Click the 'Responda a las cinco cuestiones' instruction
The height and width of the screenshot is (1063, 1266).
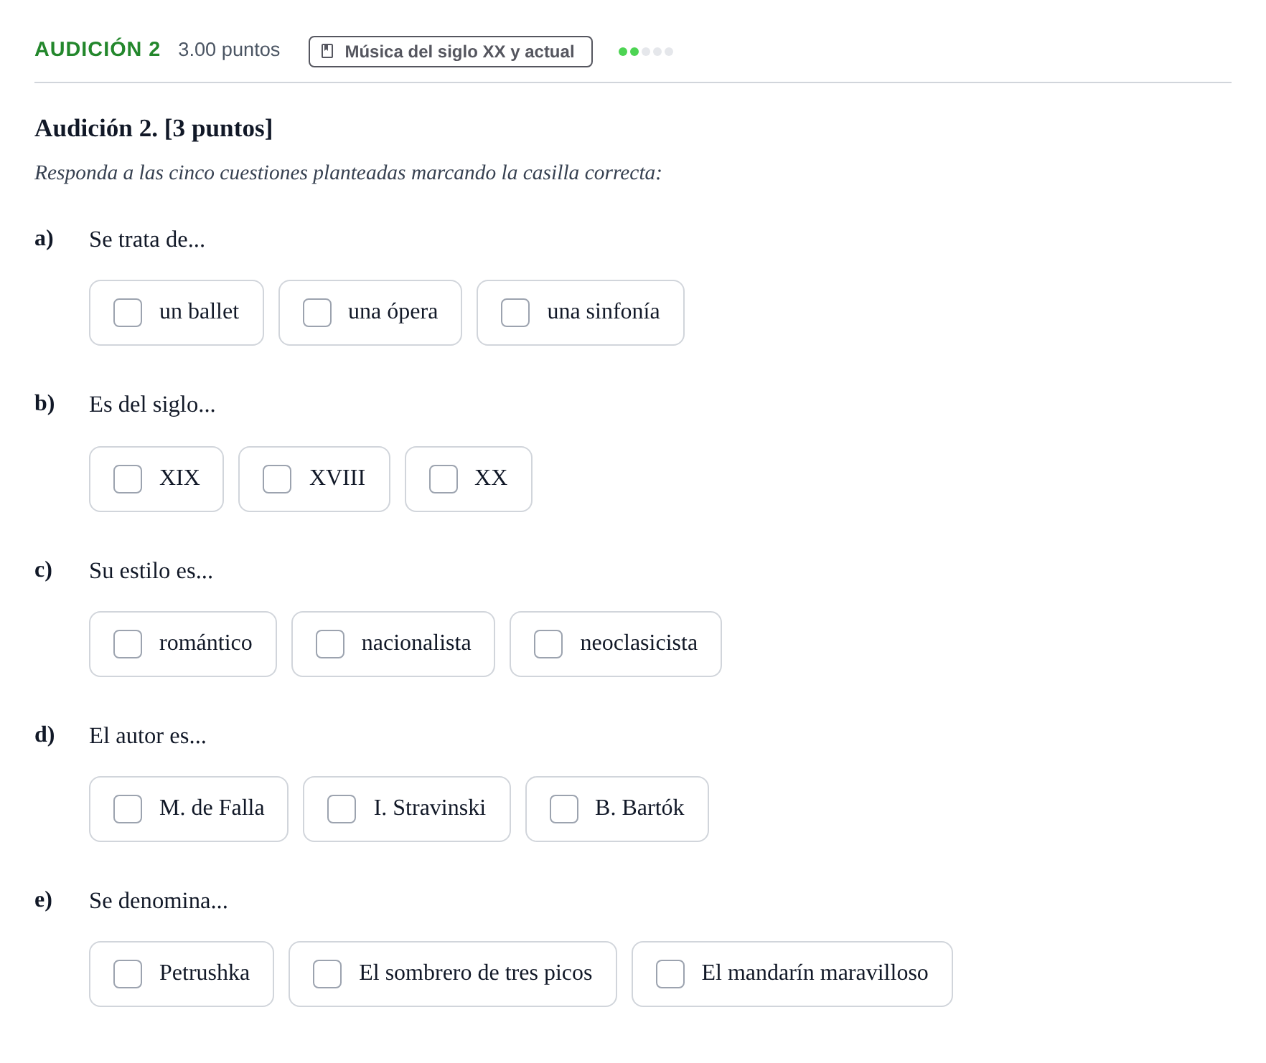pyautogui.click(x=348, y=173)
